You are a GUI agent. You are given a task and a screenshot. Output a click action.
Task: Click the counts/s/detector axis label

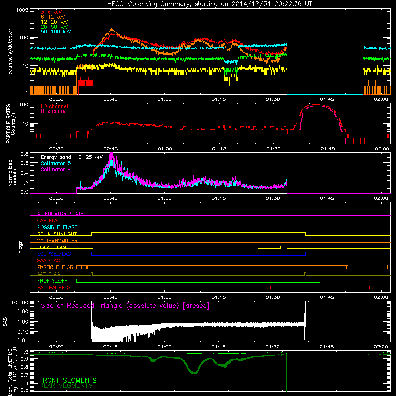(10, 51)
